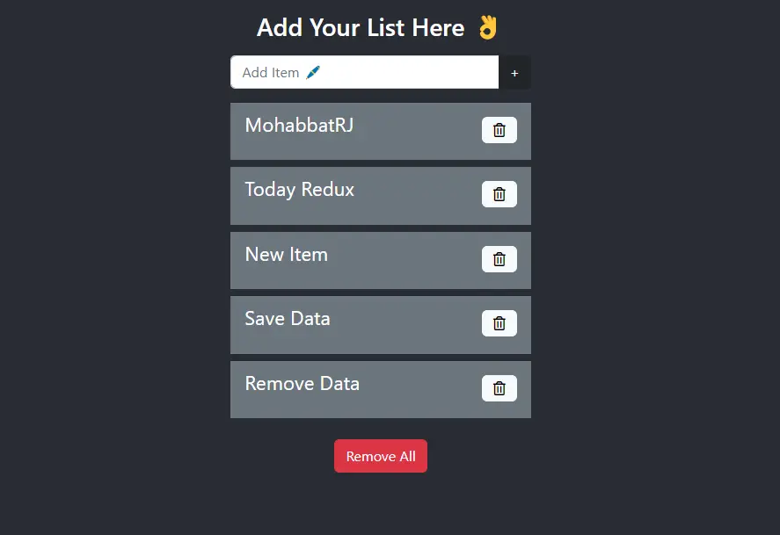Image resolution: width=780 pixels, height=535 pixels.
Task: Click the trash icon beside Today Redux
Action: click(x=499, y=194)
